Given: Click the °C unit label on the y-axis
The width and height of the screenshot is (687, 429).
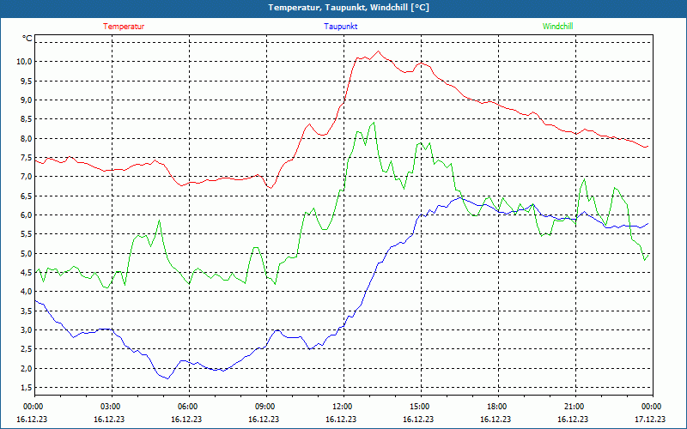Looking at the screenshot, I should tap(27, 39).
